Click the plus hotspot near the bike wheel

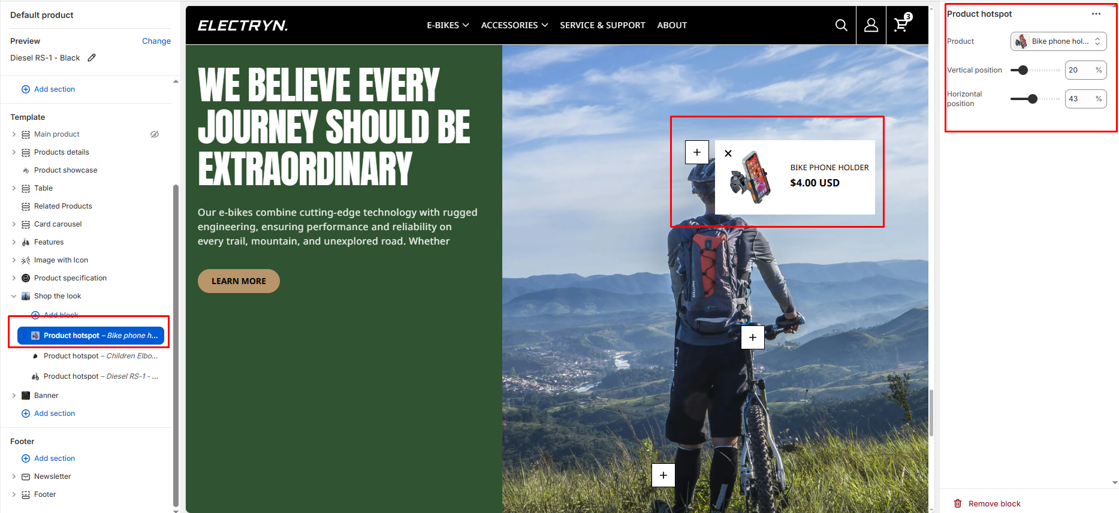coord(663,475)
